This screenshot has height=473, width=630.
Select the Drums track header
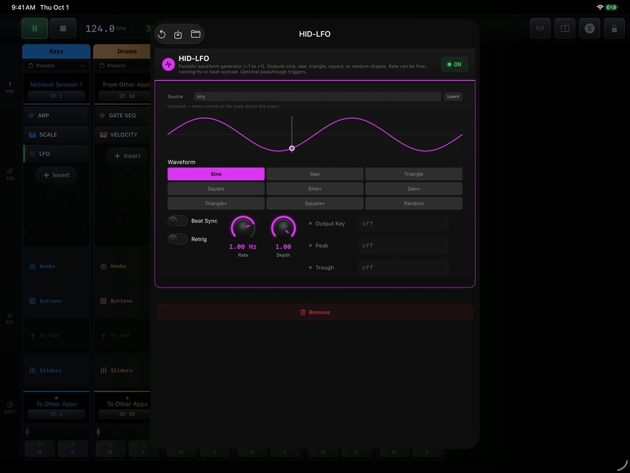(122, 52)
